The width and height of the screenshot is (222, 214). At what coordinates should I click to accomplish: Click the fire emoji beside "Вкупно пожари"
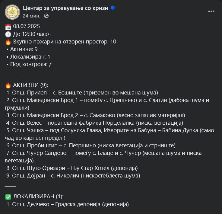tap(8, 42)
